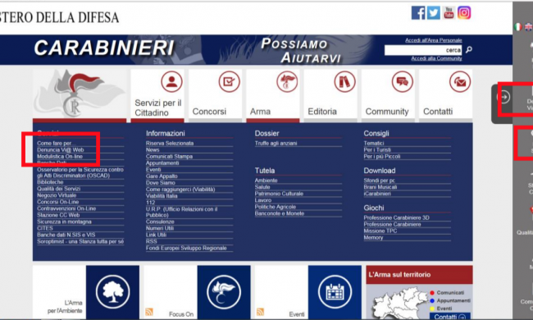The height and width of the screenshot is (320, 533).
Task: Open Come raggiungerci (Viabilità) link
Action: (180, 190)
